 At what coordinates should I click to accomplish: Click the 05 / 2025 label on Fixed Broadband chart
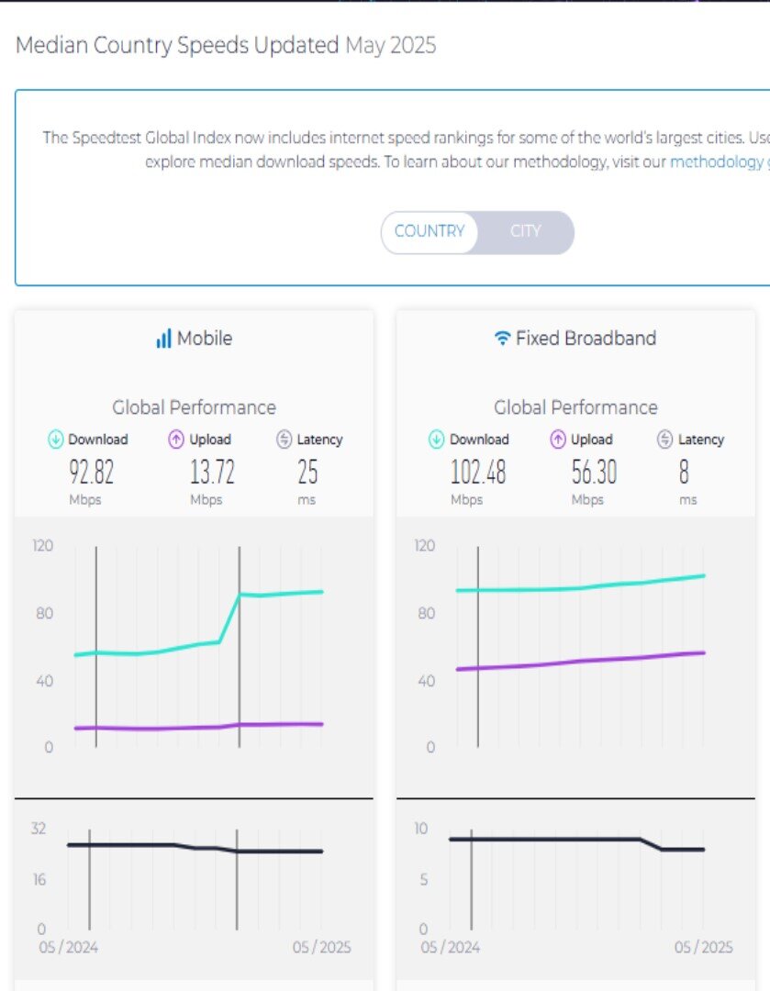click(x=702, y=947)
